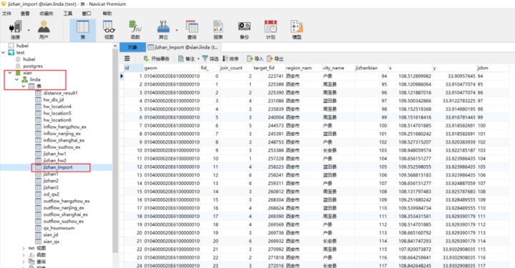Expand the Views (视图) tree node
This screenshot has height=268, width=515.
24,248
